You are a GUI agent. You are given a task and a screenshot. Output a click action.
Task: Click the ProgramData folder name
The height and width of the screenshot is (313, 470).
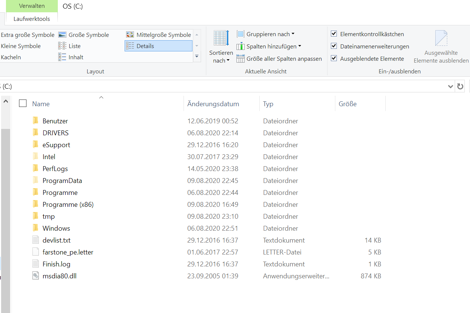click(x=62, y=181)
